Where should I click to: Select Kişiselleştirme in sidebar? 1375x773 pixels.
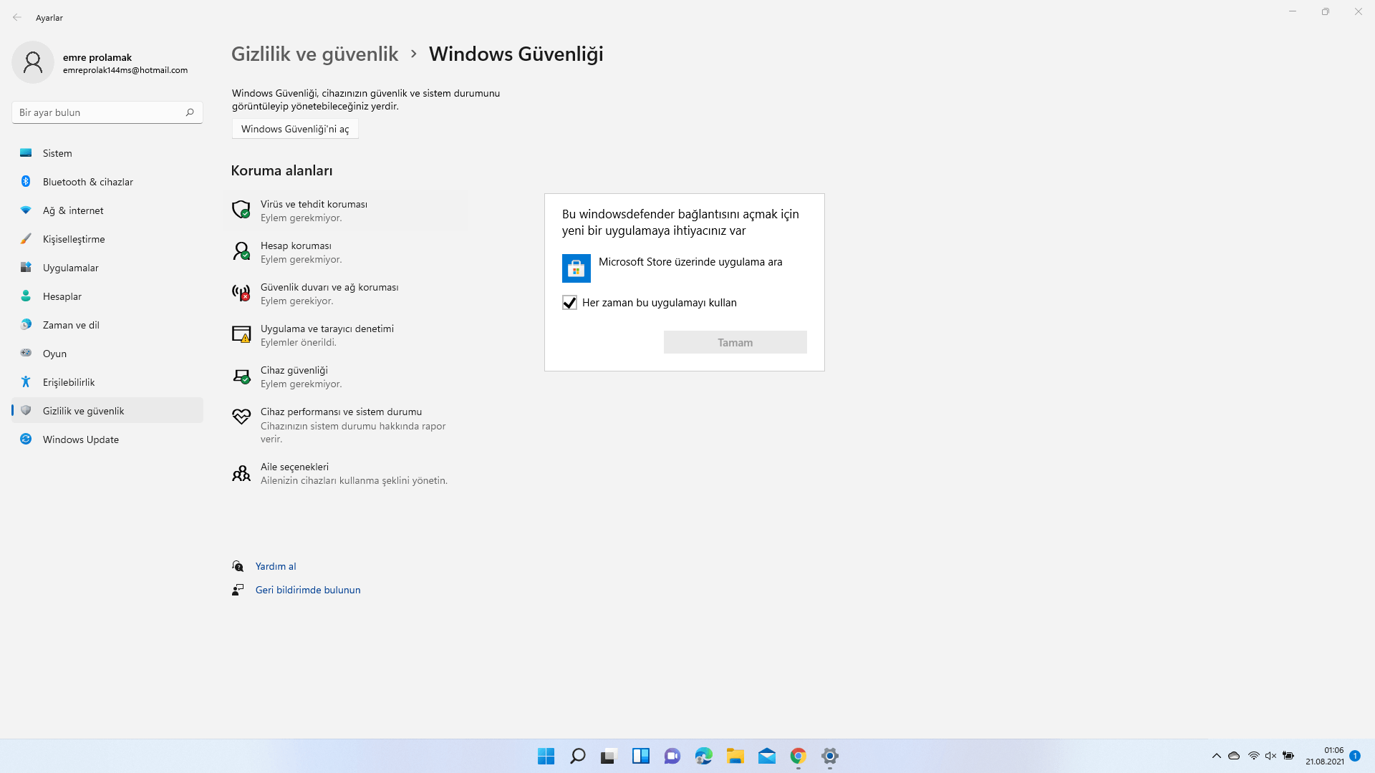107,239
